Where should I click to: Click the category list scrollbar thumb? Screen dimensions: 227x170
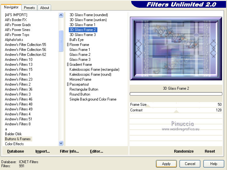coord(61,41)
